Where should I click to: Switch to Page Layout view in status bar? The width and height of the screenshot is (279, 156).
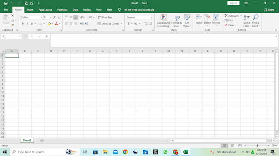[232, 145]
